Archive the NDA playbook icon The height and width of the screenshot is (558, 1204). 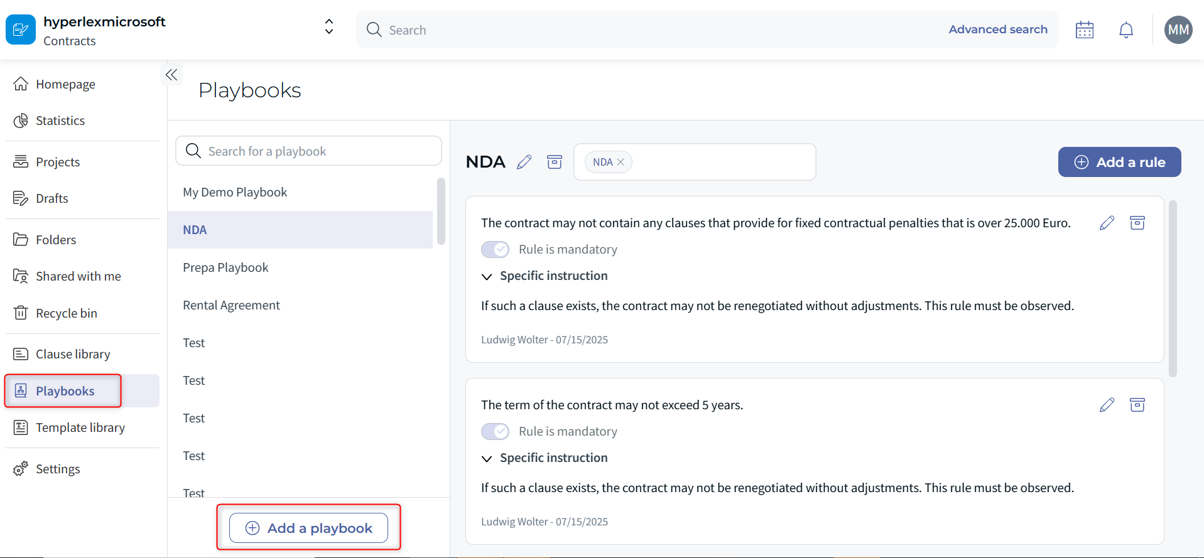(x=555, y=162)
